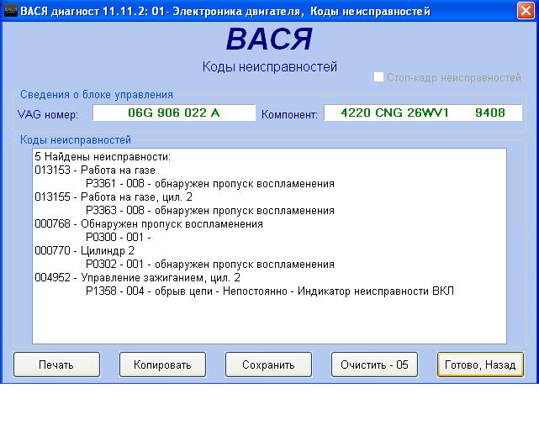The height and width of the screenshot is (430, 539).
Task: Select the P3363 - 008 detail line
Action: tap(210, 210)
